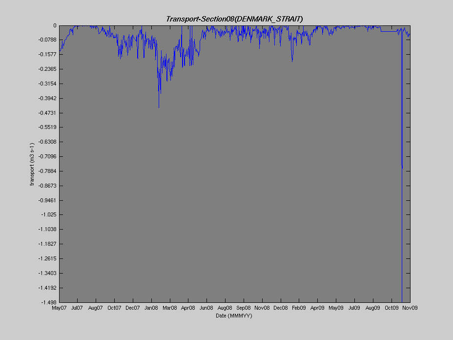
Task: Select y-axis value -0.5519
Action: (x=47, y=127)
